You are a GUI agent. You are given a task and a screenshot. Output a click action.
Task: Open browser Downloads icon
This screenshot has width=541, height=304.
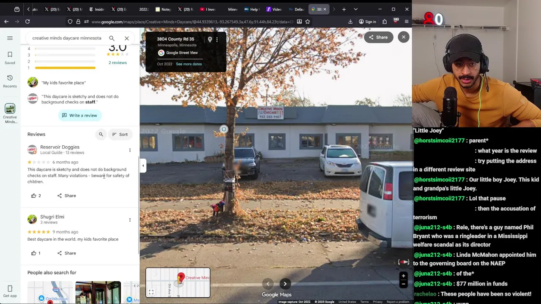tap(350, 22)
